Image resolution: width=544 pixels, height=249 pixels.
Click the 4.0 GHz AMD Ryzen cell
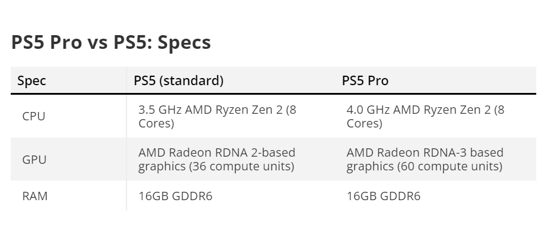click(x=425, y=116)
